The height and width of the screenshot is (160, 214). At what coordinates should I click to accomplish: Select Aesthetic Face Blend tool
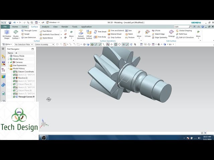point(49,35)
